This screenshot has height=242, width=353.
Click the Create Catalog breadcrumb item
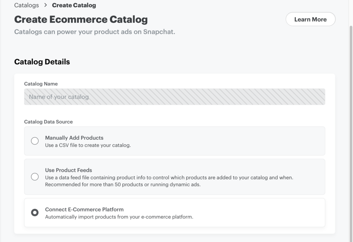coord(74,5)
